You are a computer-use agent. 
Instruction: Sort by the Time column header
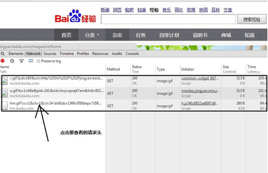pyautogui.click(x=257, y=69)
